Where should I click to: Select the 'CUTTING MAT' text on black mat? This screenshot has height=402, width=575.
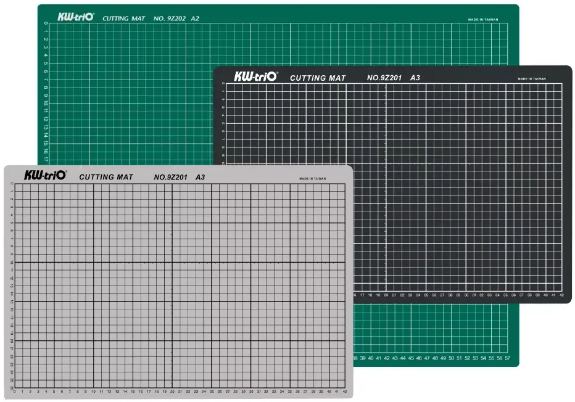(x=318, y=78)
